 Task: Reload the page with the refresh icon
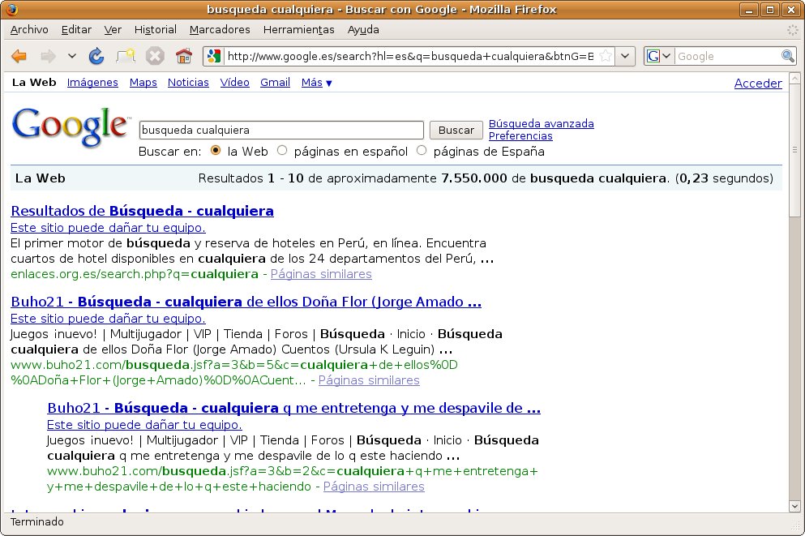(96, 56)
